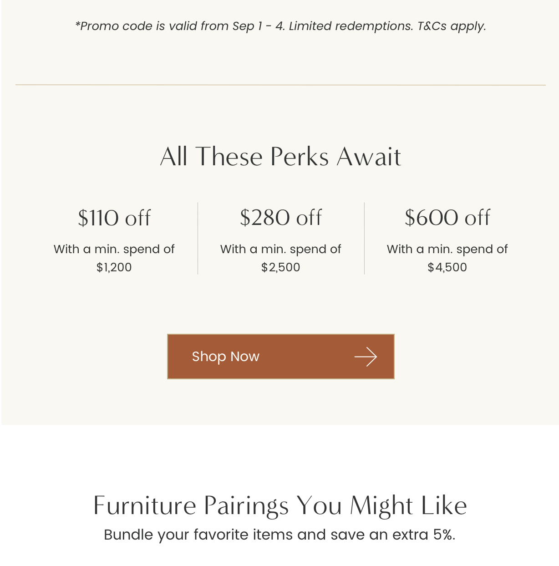This screenshot has height=566, width=559.
Task: Select the $600 off perk heading
Action: point(447,217)
